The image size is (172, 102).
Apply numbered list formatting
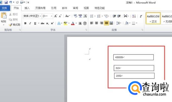[x=99, y=16]
